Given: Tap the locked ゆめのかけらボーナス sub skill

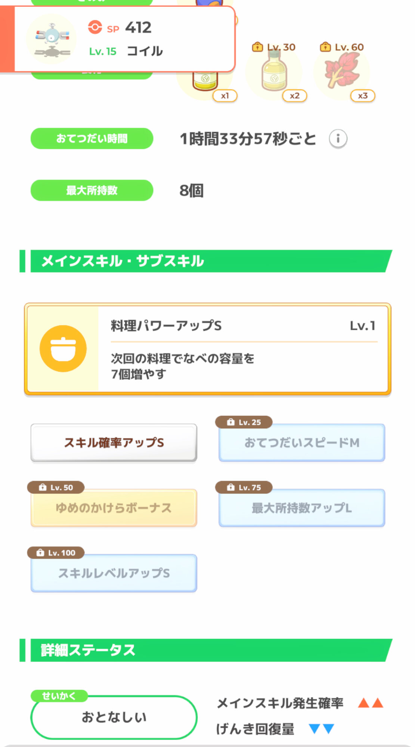Looking at the screenshot, I should (x=114, y=508).
